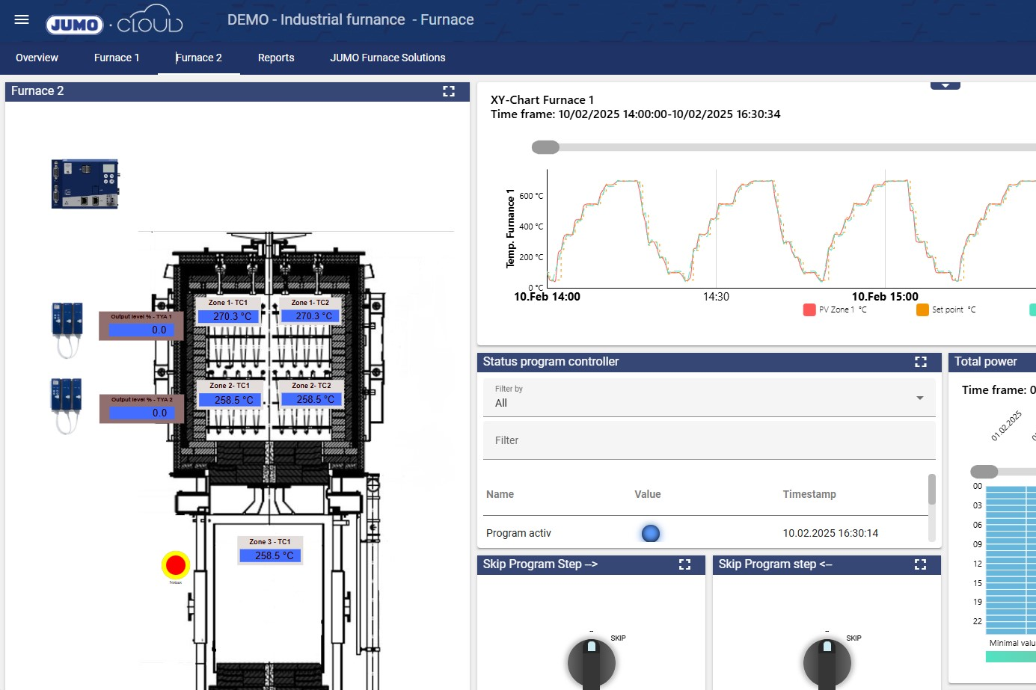Fullscreen the Skip Program step <-- panel
The width and height of the screenshot is (1036, 690).
[920, 564]
